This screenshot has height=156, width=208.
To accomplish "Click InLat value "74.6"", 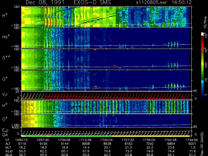I will click(151, 151).
